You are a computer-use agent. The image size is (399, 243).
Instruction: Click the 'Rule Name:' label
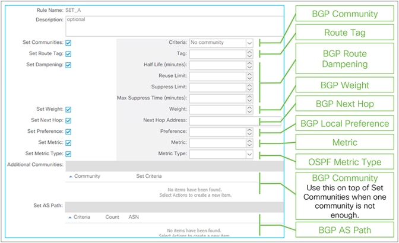pyautogui.click(x=50, y=11)
